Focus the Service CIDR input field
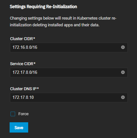 (69, 73)
